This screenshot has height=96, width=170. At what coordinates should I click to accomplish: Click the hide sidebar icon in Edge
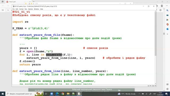[x=167, y=84]
